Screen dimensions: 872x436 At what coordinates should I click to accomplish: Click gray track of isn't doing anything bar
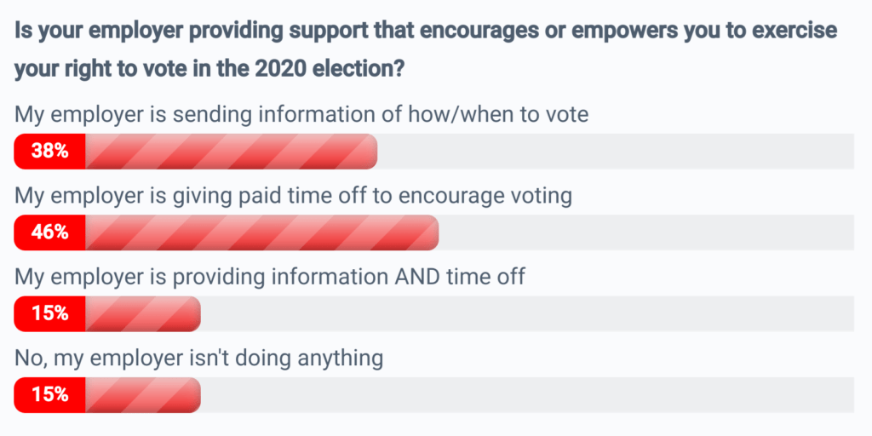pos(527,395)
